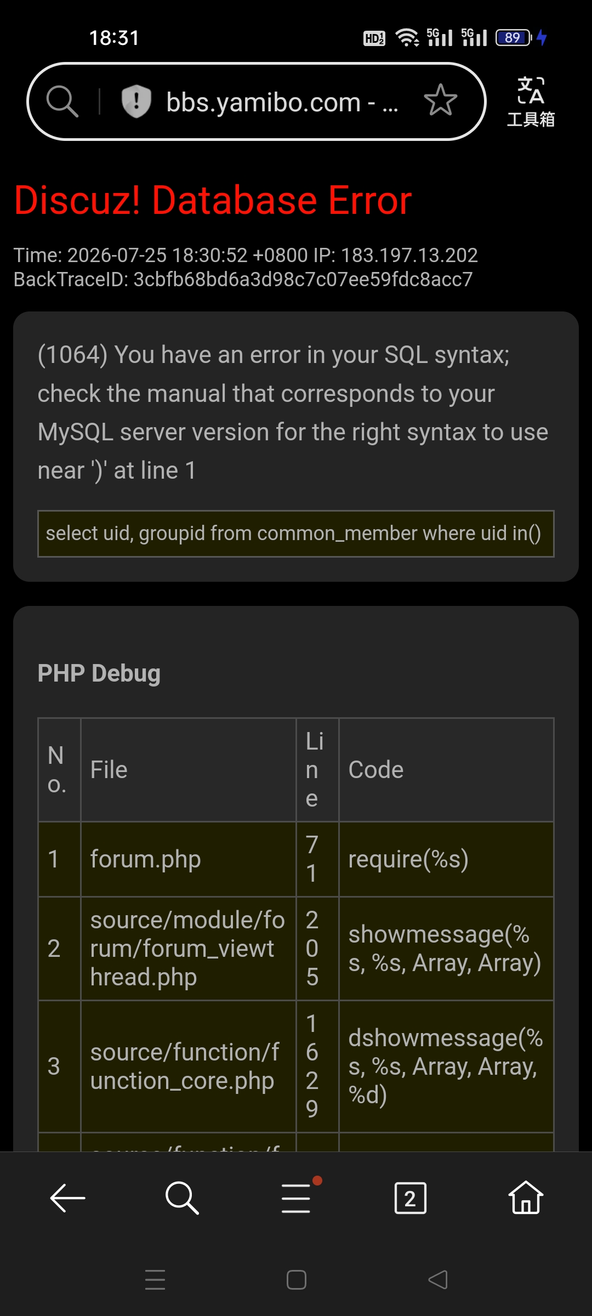
Task: Tap the clock showing 18:31
Action: coord(114,38)
